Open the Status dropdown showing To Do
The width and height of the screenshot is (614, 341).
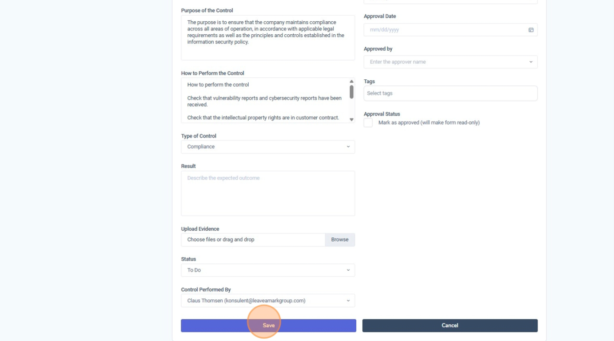348,270
